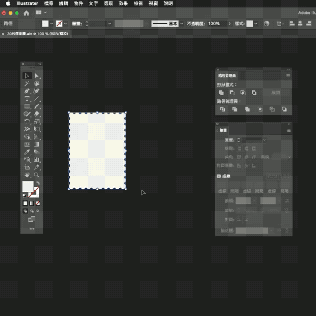Expand the opacity value arrow
This screenshot has width=316, height=316.
229,23
